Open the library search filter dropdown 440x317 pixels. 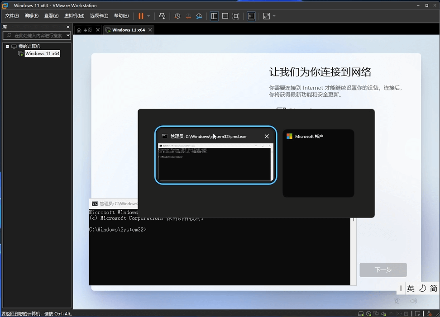[x=68, y=36]
